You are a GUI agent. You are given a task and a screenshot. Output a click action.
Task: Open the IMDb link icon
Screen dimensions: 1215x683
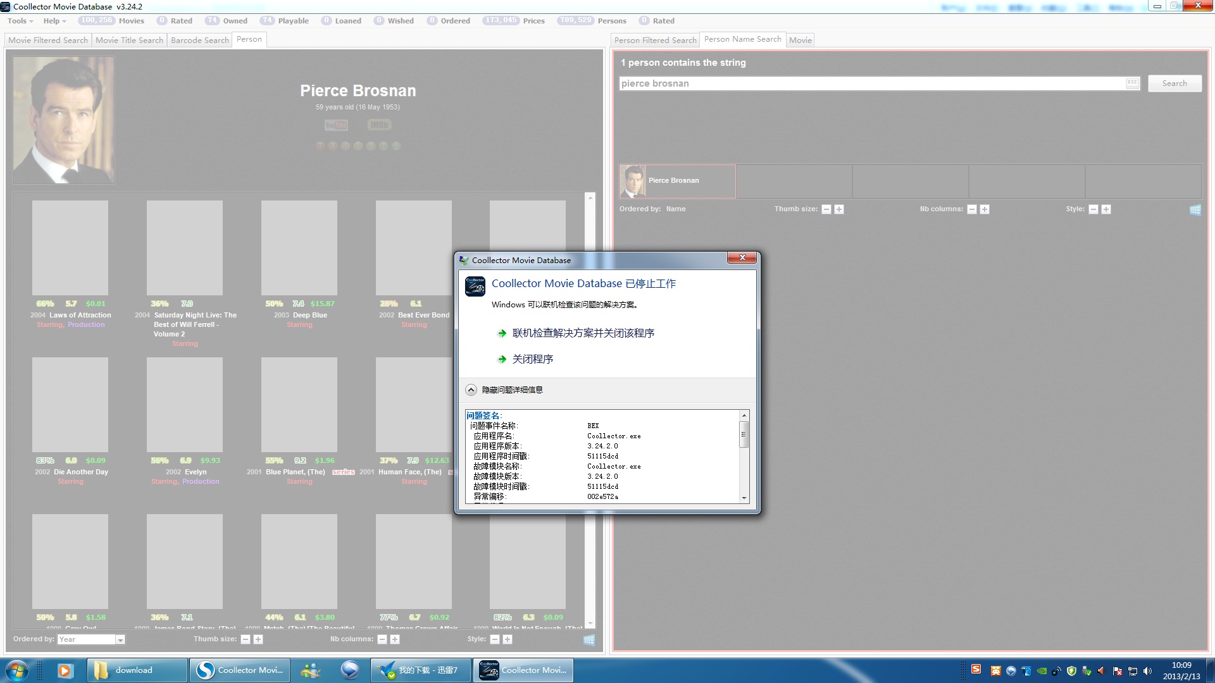(x=379, y=125)
